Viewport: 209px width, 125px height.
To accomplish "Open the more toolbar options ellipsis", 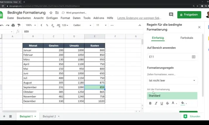I will point(112,25).
